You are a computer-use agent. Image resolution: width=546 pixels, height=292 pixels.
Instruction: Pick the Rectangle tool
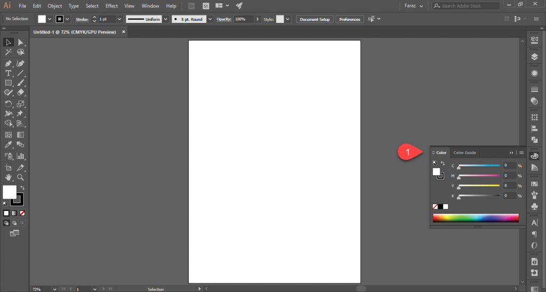pos(9,83)
